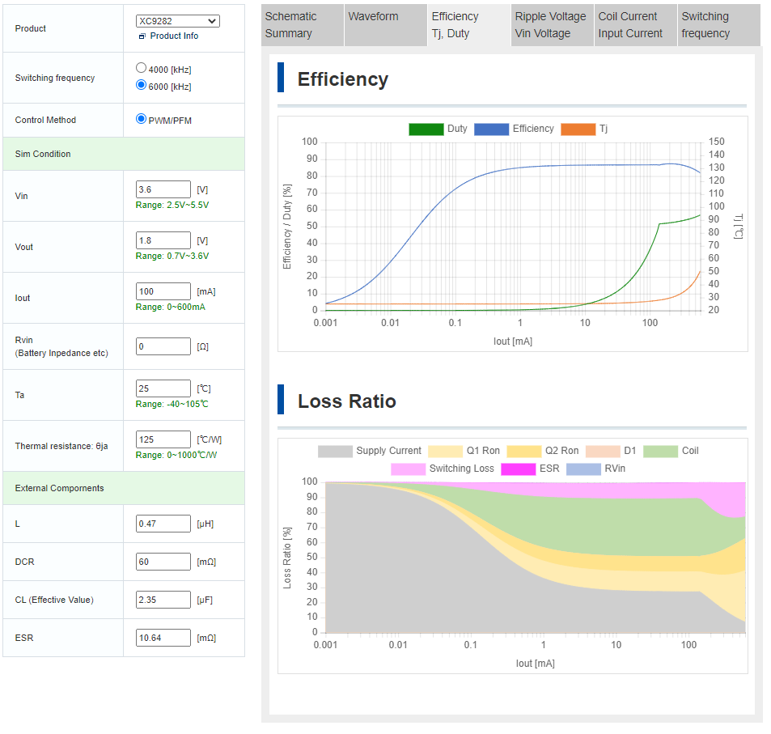Viewport: 771px width, 734px height.
Task: Toggle the gray Supply Current legend swatch
Action: 335,452
